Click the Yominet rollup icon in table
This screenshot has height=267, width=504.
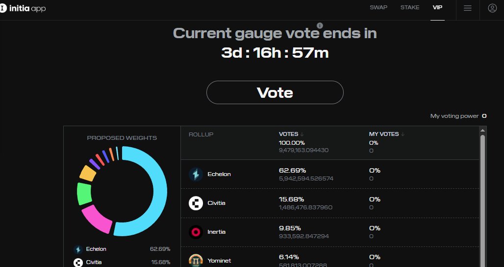pyautogui.click(x=196, y=260)
